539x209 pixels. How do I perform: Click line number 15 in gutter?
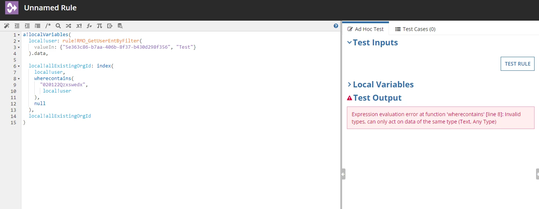click(14, 122)
